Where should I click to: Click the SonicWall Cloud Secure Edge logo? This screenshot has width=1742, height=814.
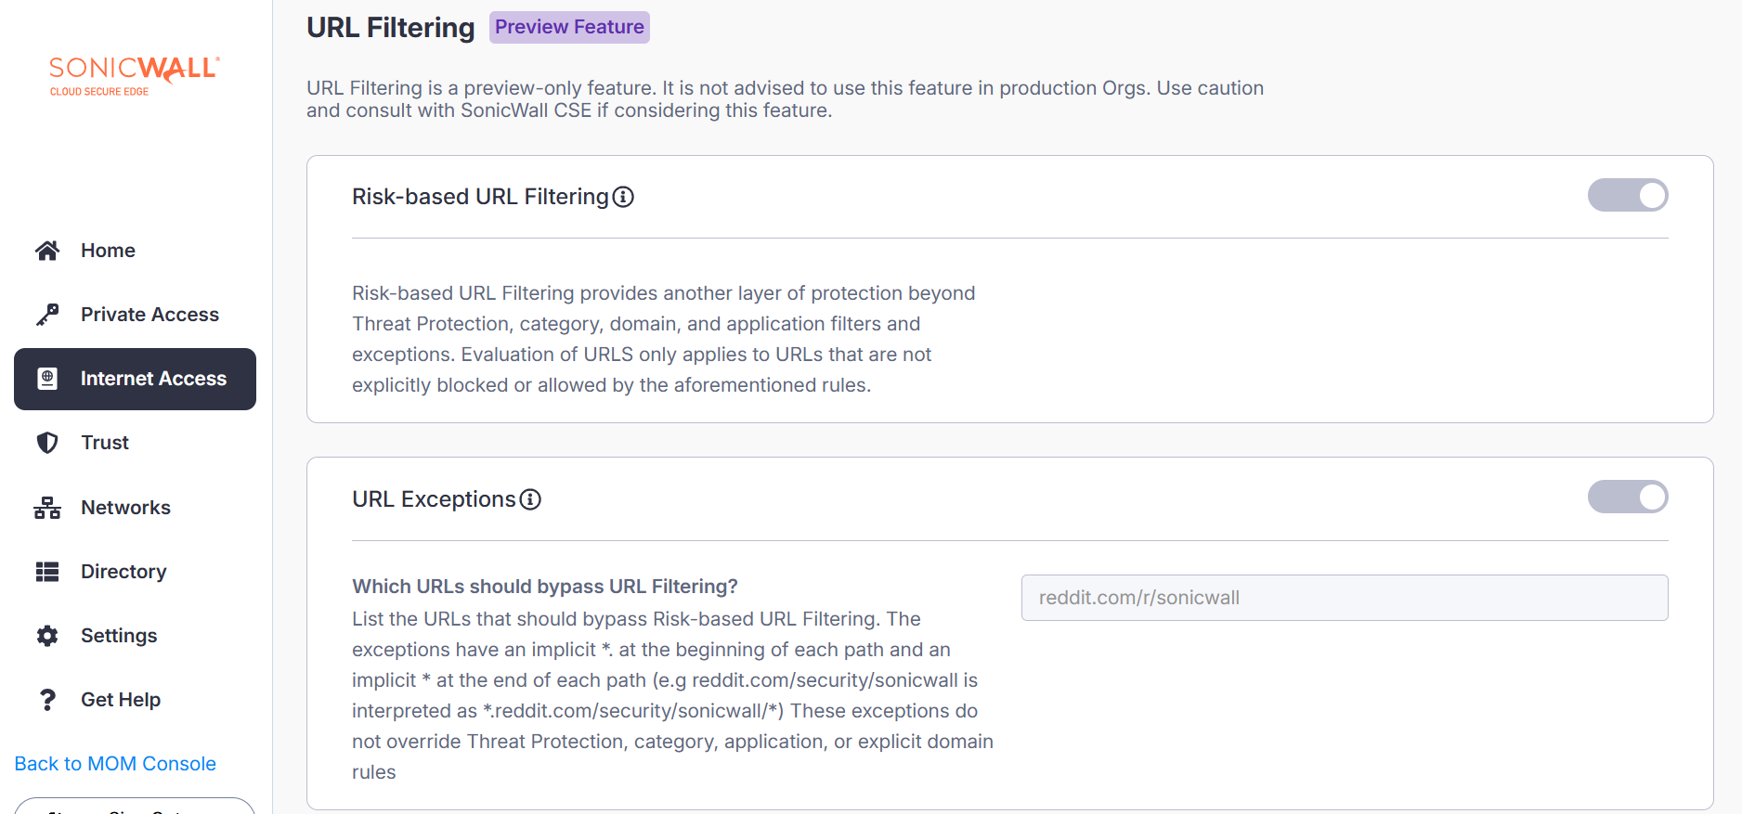134,74
